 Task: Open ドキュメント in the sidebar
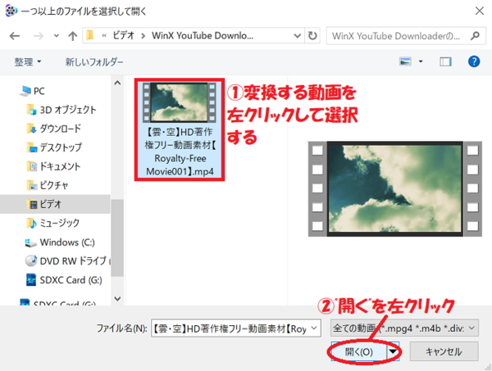pyautogui.click(x=60, y=166)
